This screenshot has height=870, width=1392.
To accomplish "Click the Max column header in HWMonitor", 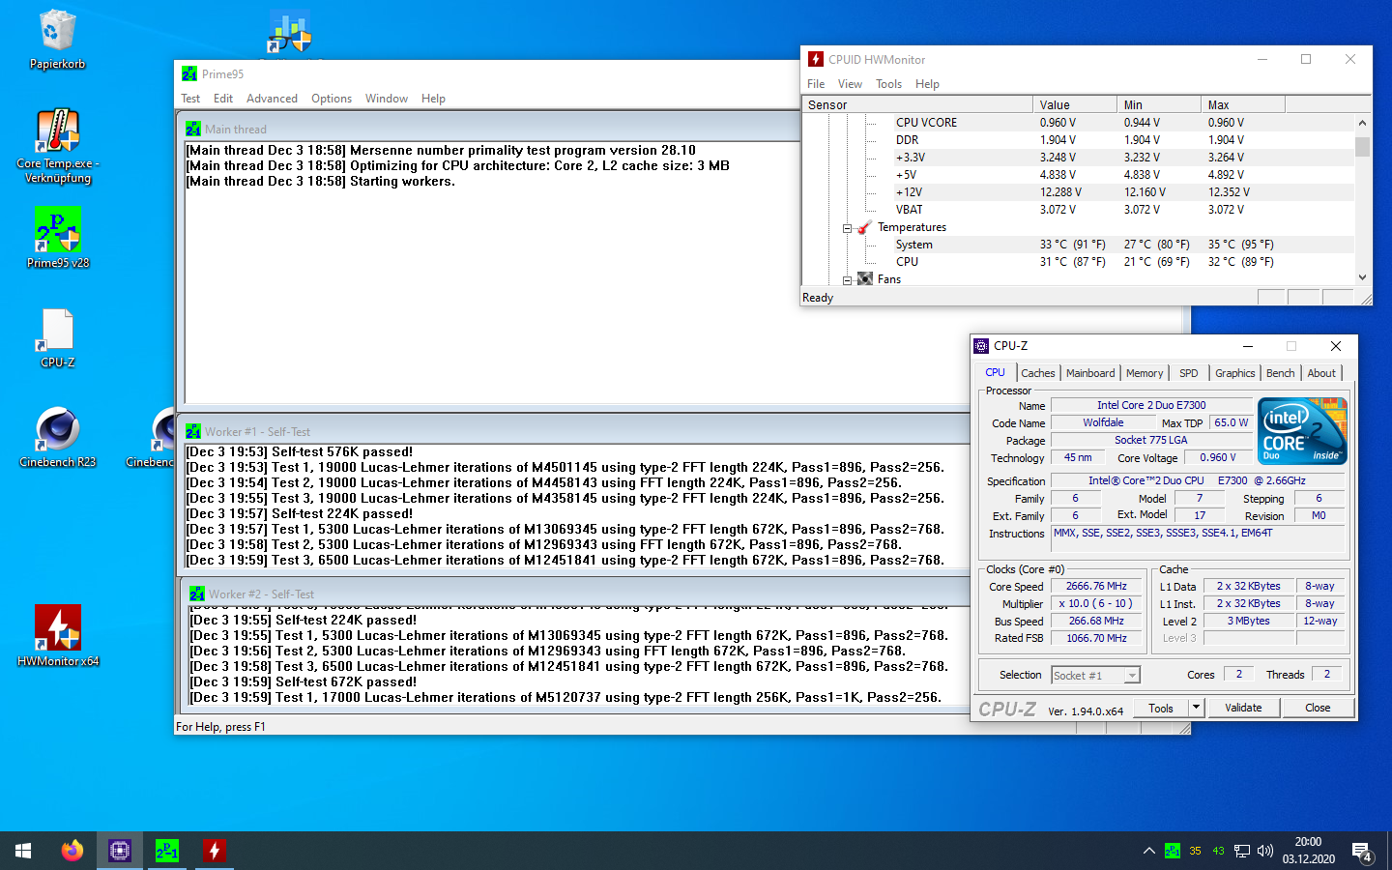I will (x=1243, y=104).
